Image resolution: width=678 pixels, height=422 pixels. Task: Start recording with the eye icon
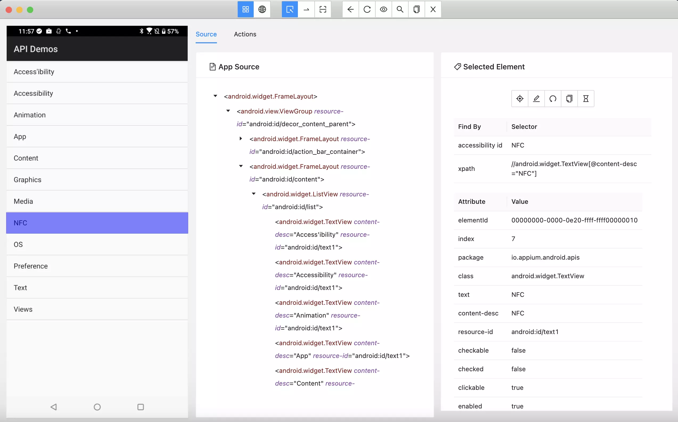pos(383,10)
